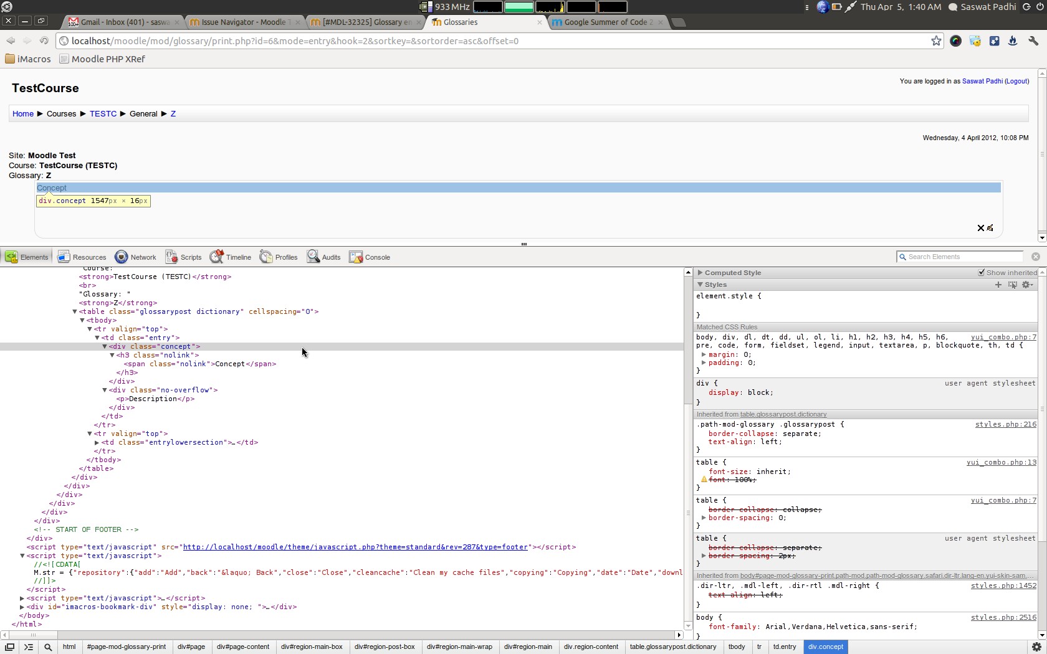Expand the Computed Style section
This screenshot has height=654, width=1047.
pos(700,273)
